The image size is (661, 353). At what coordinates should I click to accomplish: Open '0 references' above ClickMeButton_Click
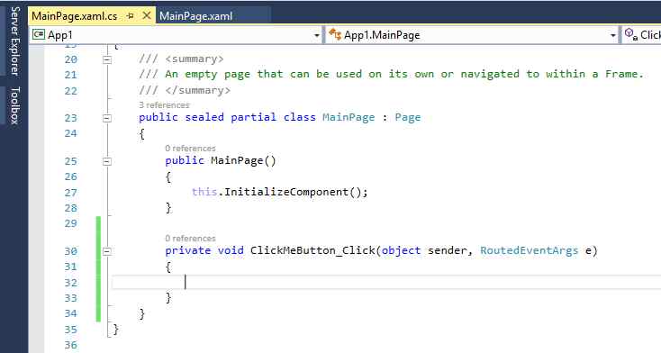pos(190,239)
